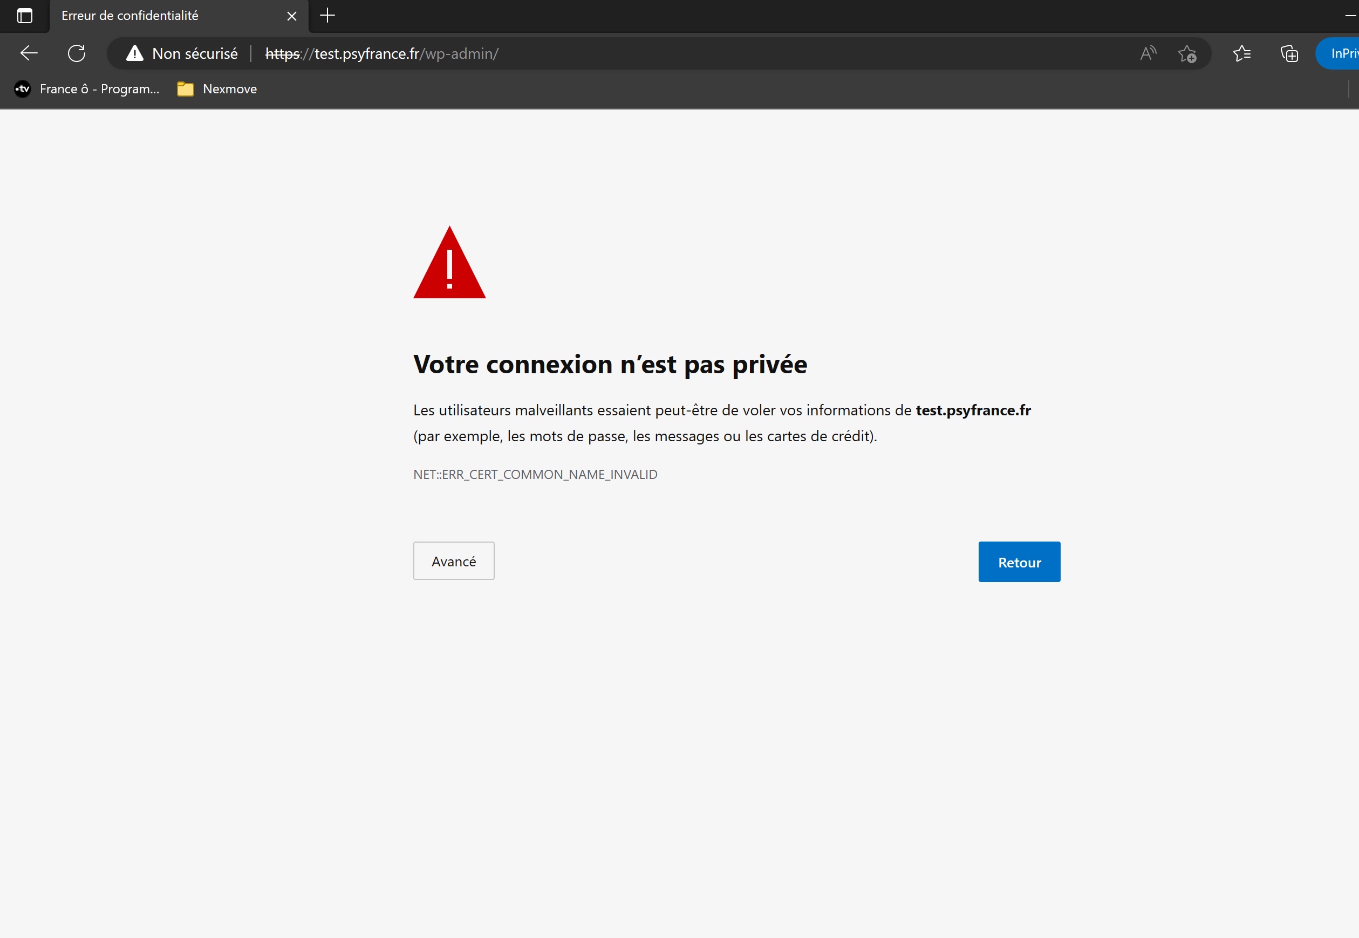Click the browser back arrow
1359x938 pixels.
click(x=29, y=53)
